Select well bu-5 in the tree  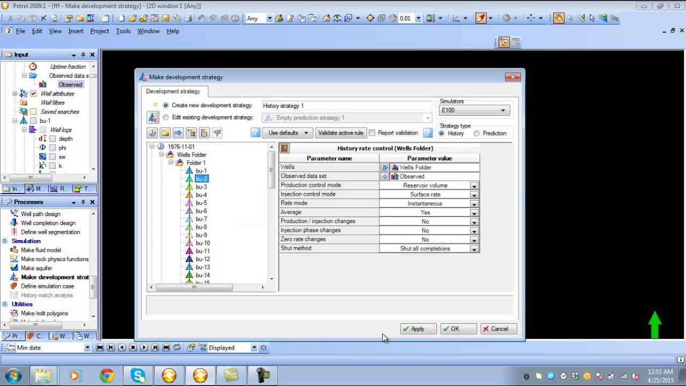[x=201, y=203]
